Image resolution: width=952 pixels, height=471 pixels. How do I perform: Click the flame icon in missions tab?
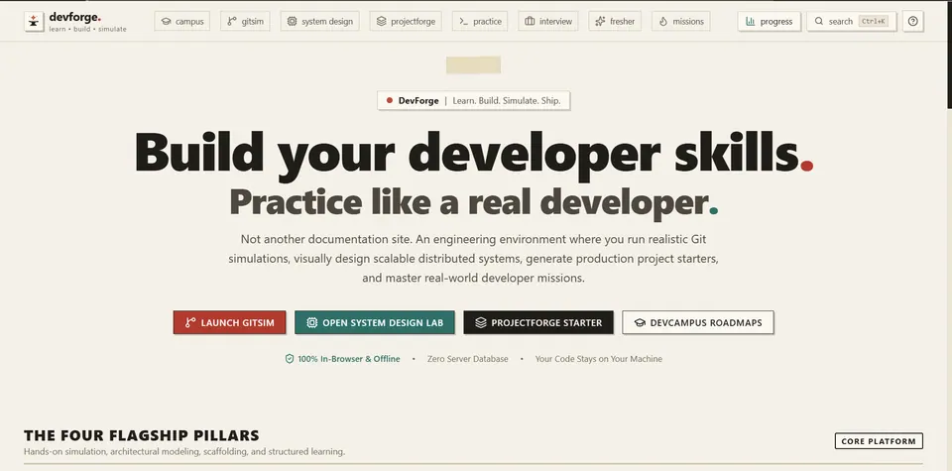tap(663, 21)
